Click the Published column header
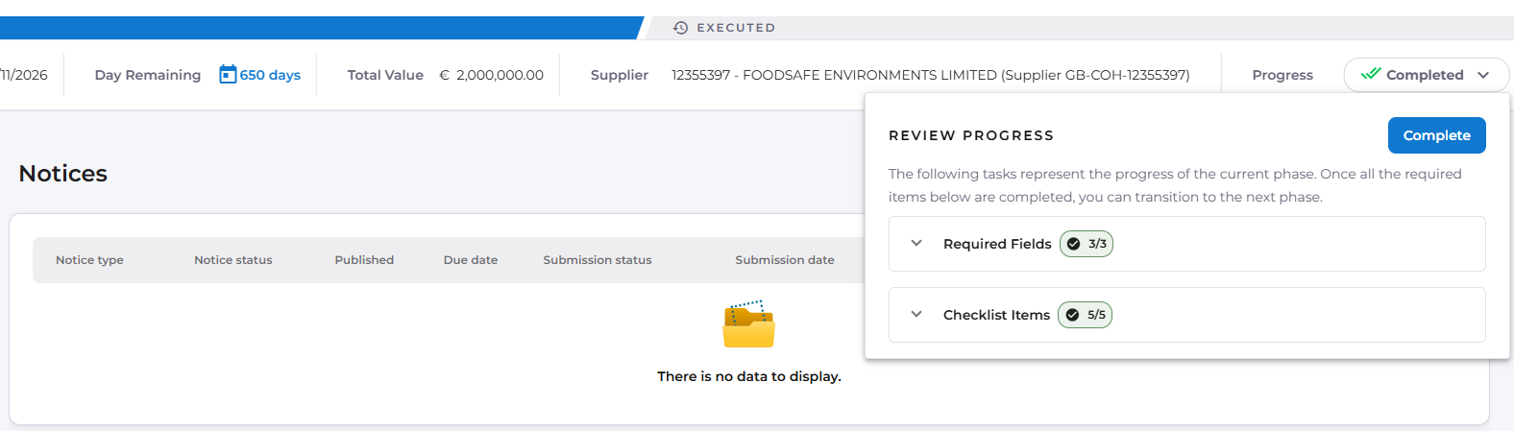The image size is (1514, 431). pos(364,260)
